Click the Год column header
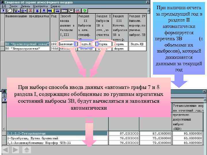The image size is (207, 155). pyautogui.click(x=55, y=28)
